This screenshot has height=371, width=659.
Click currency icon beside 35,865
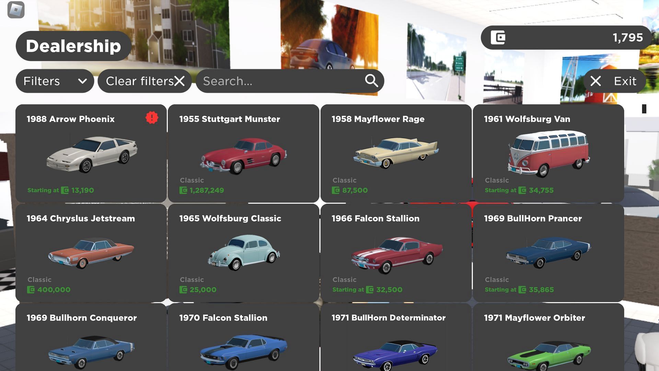click(522, 290)
